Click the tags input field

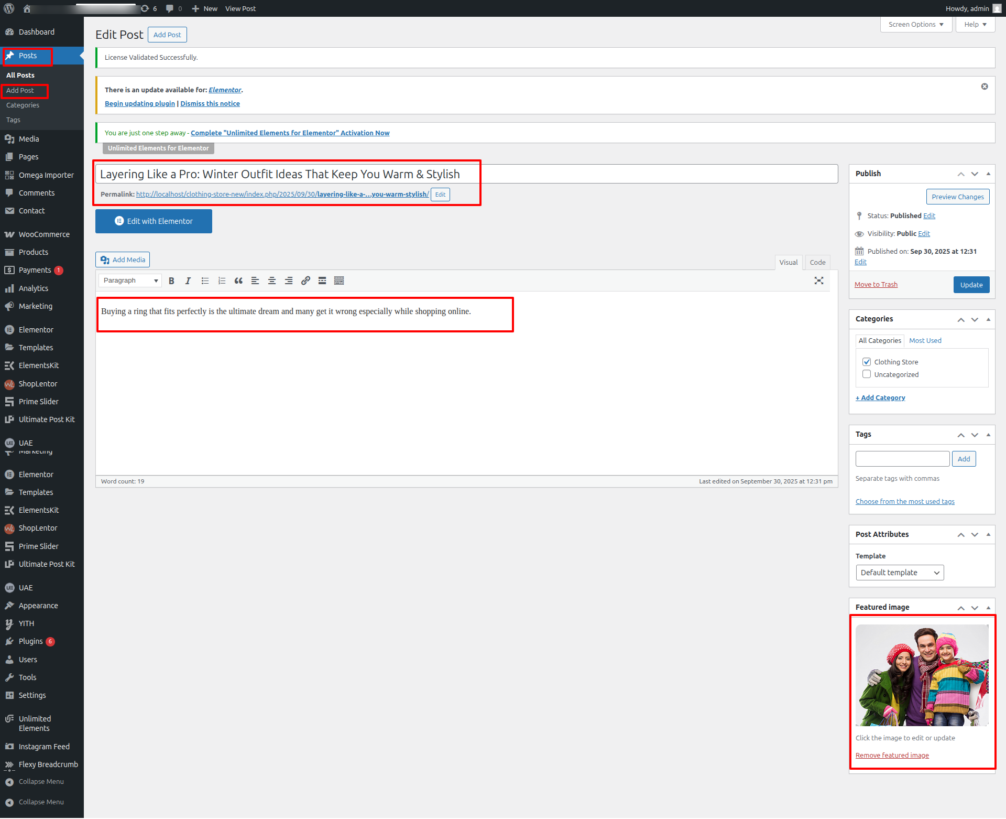(x=902, y=459)
